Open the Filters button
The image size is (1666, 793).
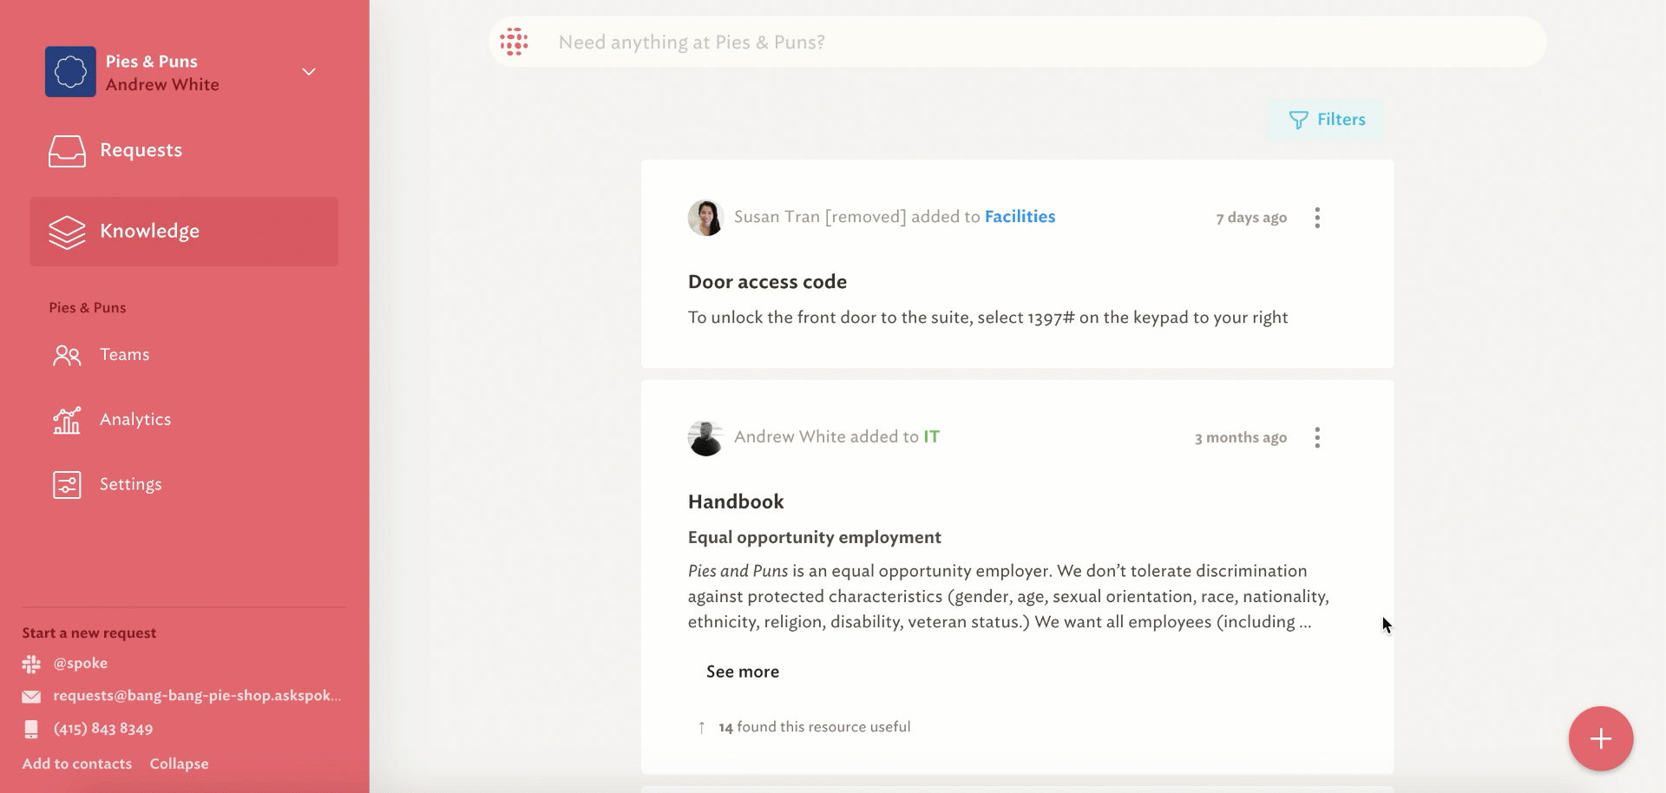[1326, 120]
